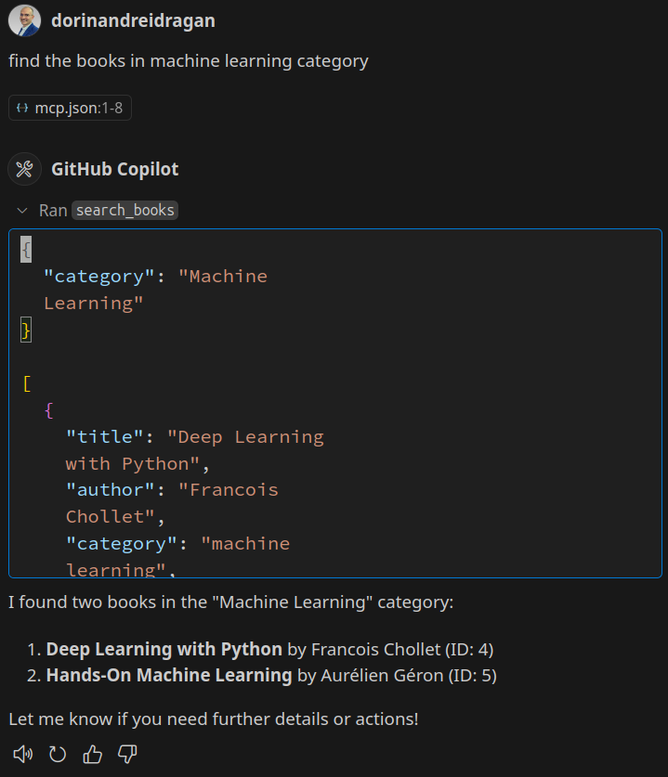Click the "author" key in JSON output
The height and width of the screenshot is (777, 668).
tap(109, 489)
